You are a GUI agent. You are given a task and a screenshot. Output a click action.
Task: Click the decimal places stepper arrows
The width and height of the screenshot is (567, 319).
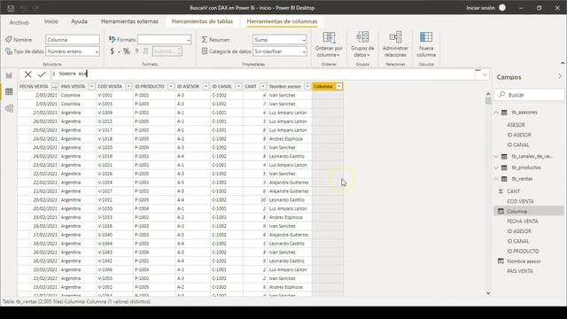179,51
